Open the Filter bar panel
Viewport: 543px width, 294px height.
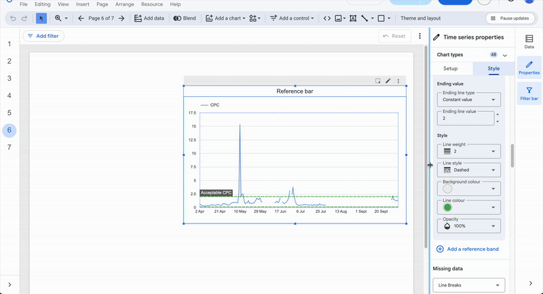pos(529,93)
